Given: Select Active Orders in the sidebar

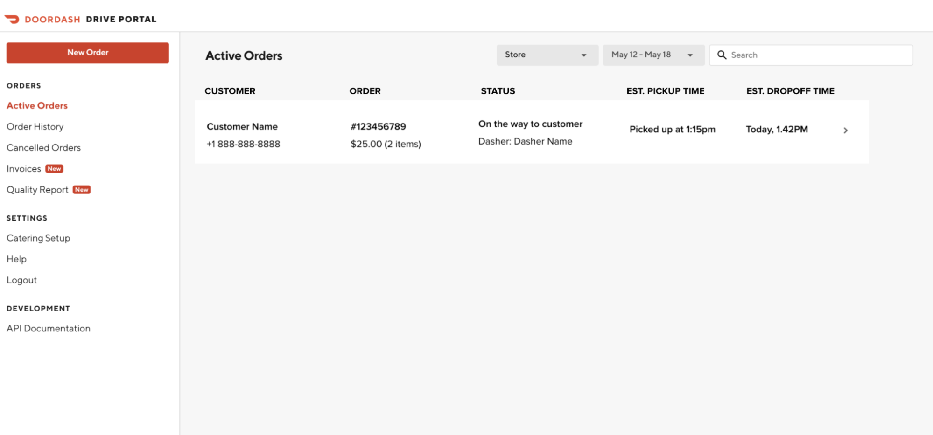Looking at the screenshot, I should tap(37, 105).
